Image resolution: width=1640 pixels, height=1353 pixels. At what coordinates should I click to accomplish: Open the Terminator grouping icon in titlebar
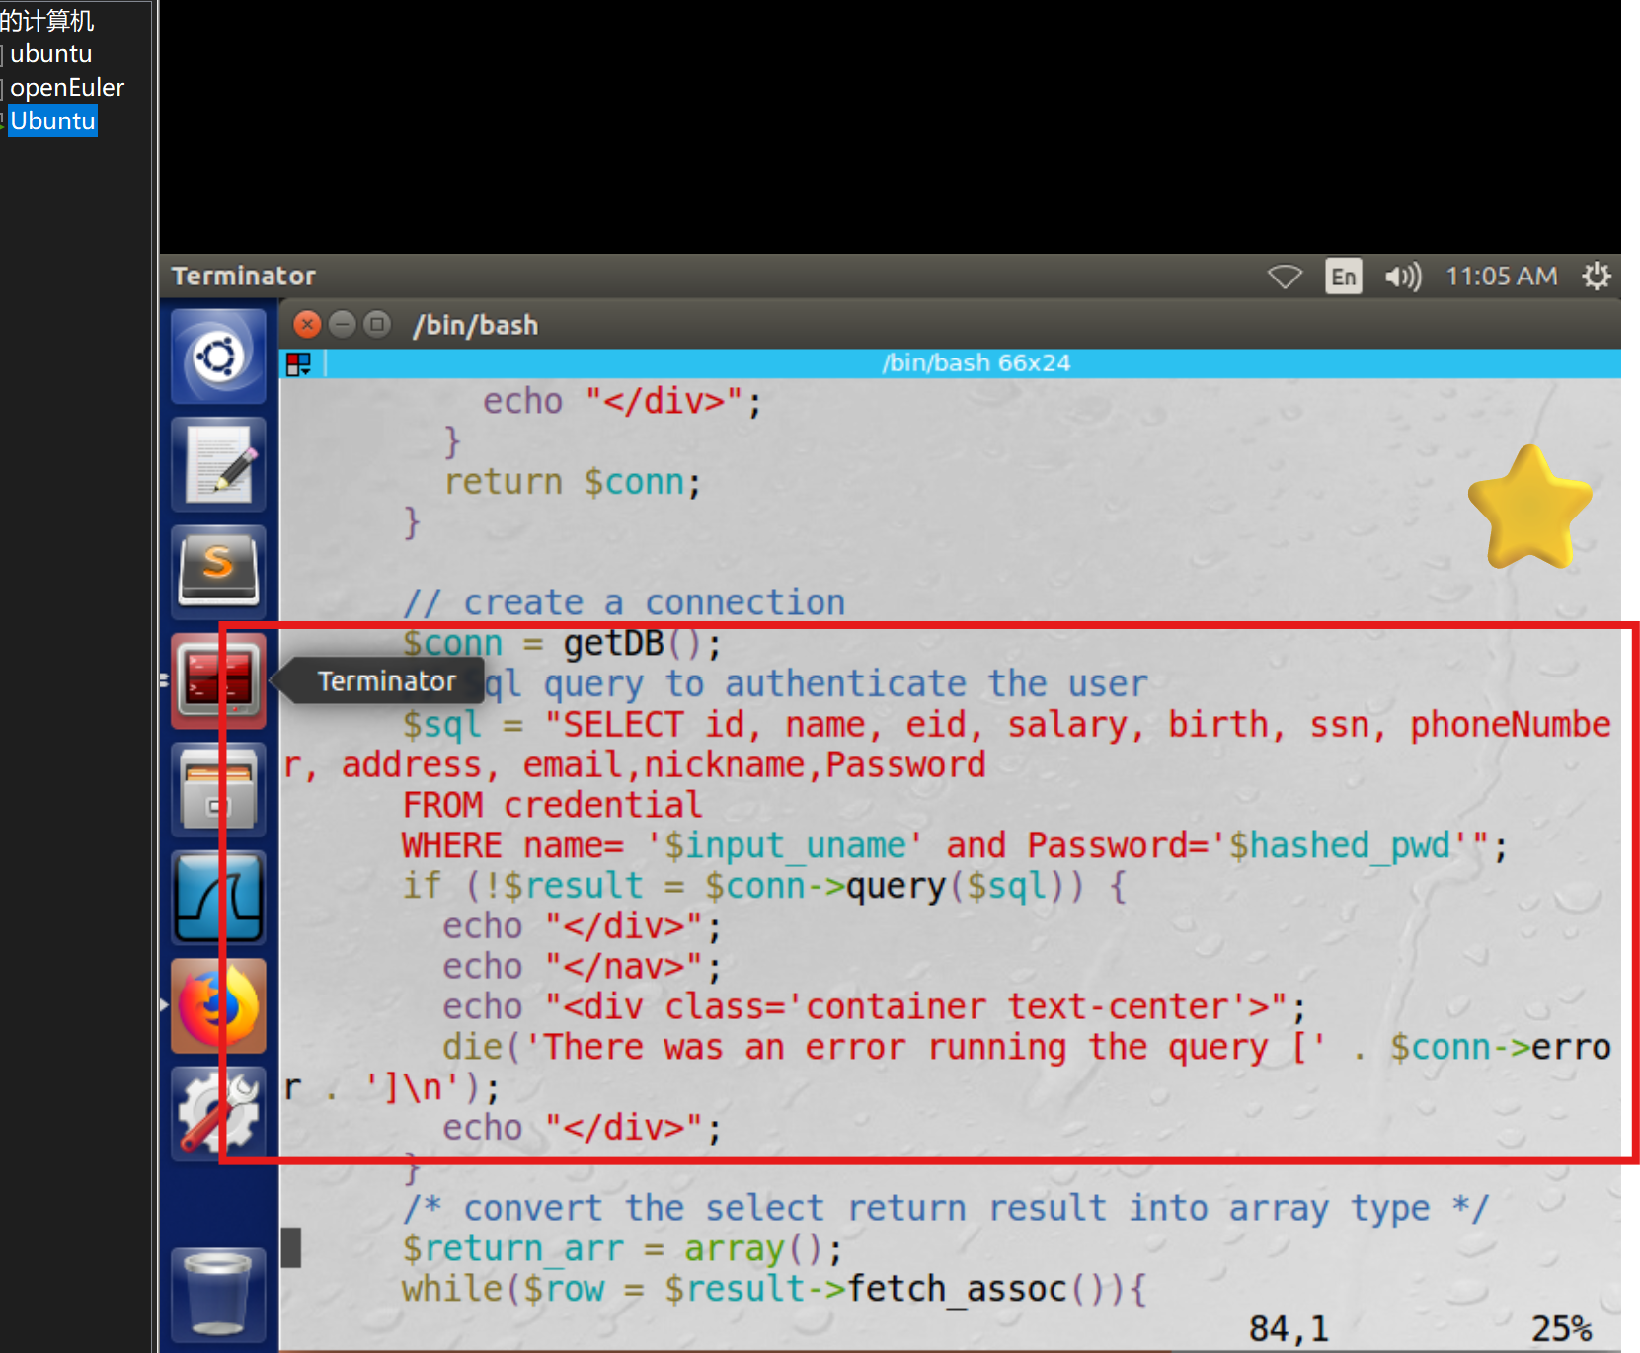298,364
